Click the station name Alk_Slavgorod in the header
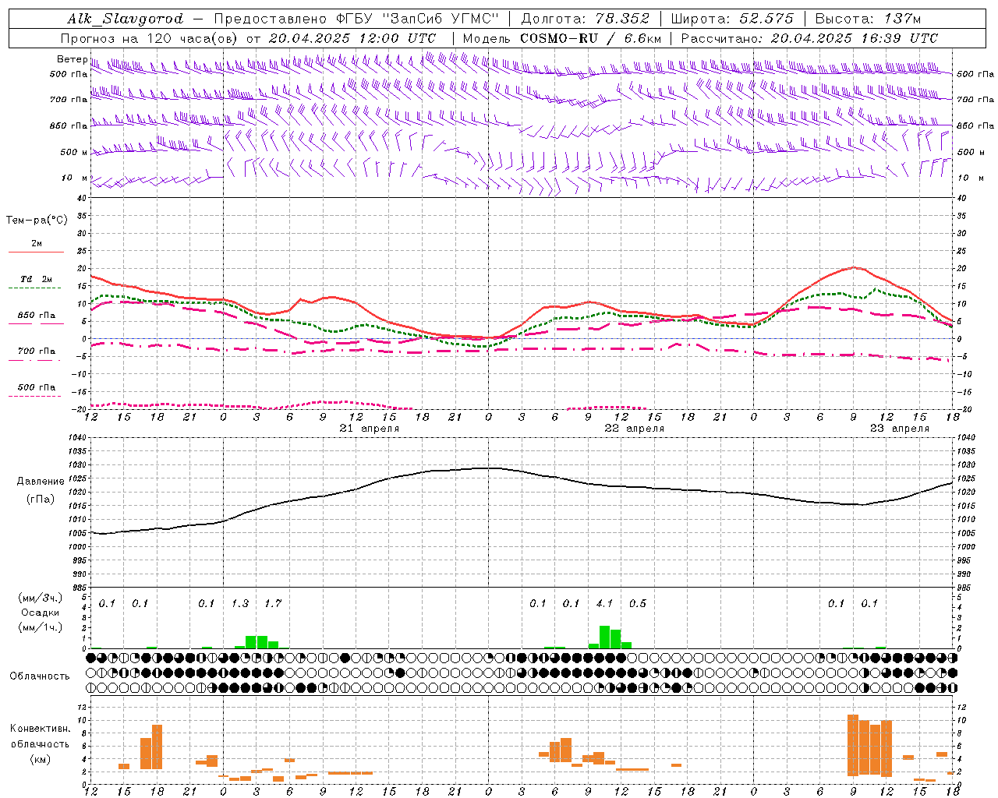998x798 pixels. tap(126, 19)
